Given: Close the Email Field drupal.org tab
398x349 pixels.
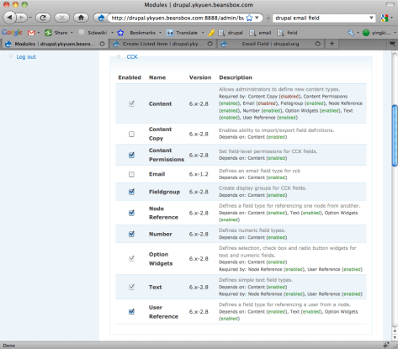Looking at the screenshot, I should pos(317,44).
